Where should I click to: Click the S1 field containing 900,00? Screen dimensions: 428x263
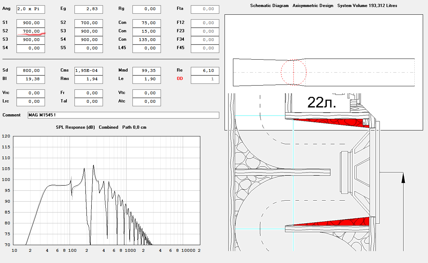[31, 23]
